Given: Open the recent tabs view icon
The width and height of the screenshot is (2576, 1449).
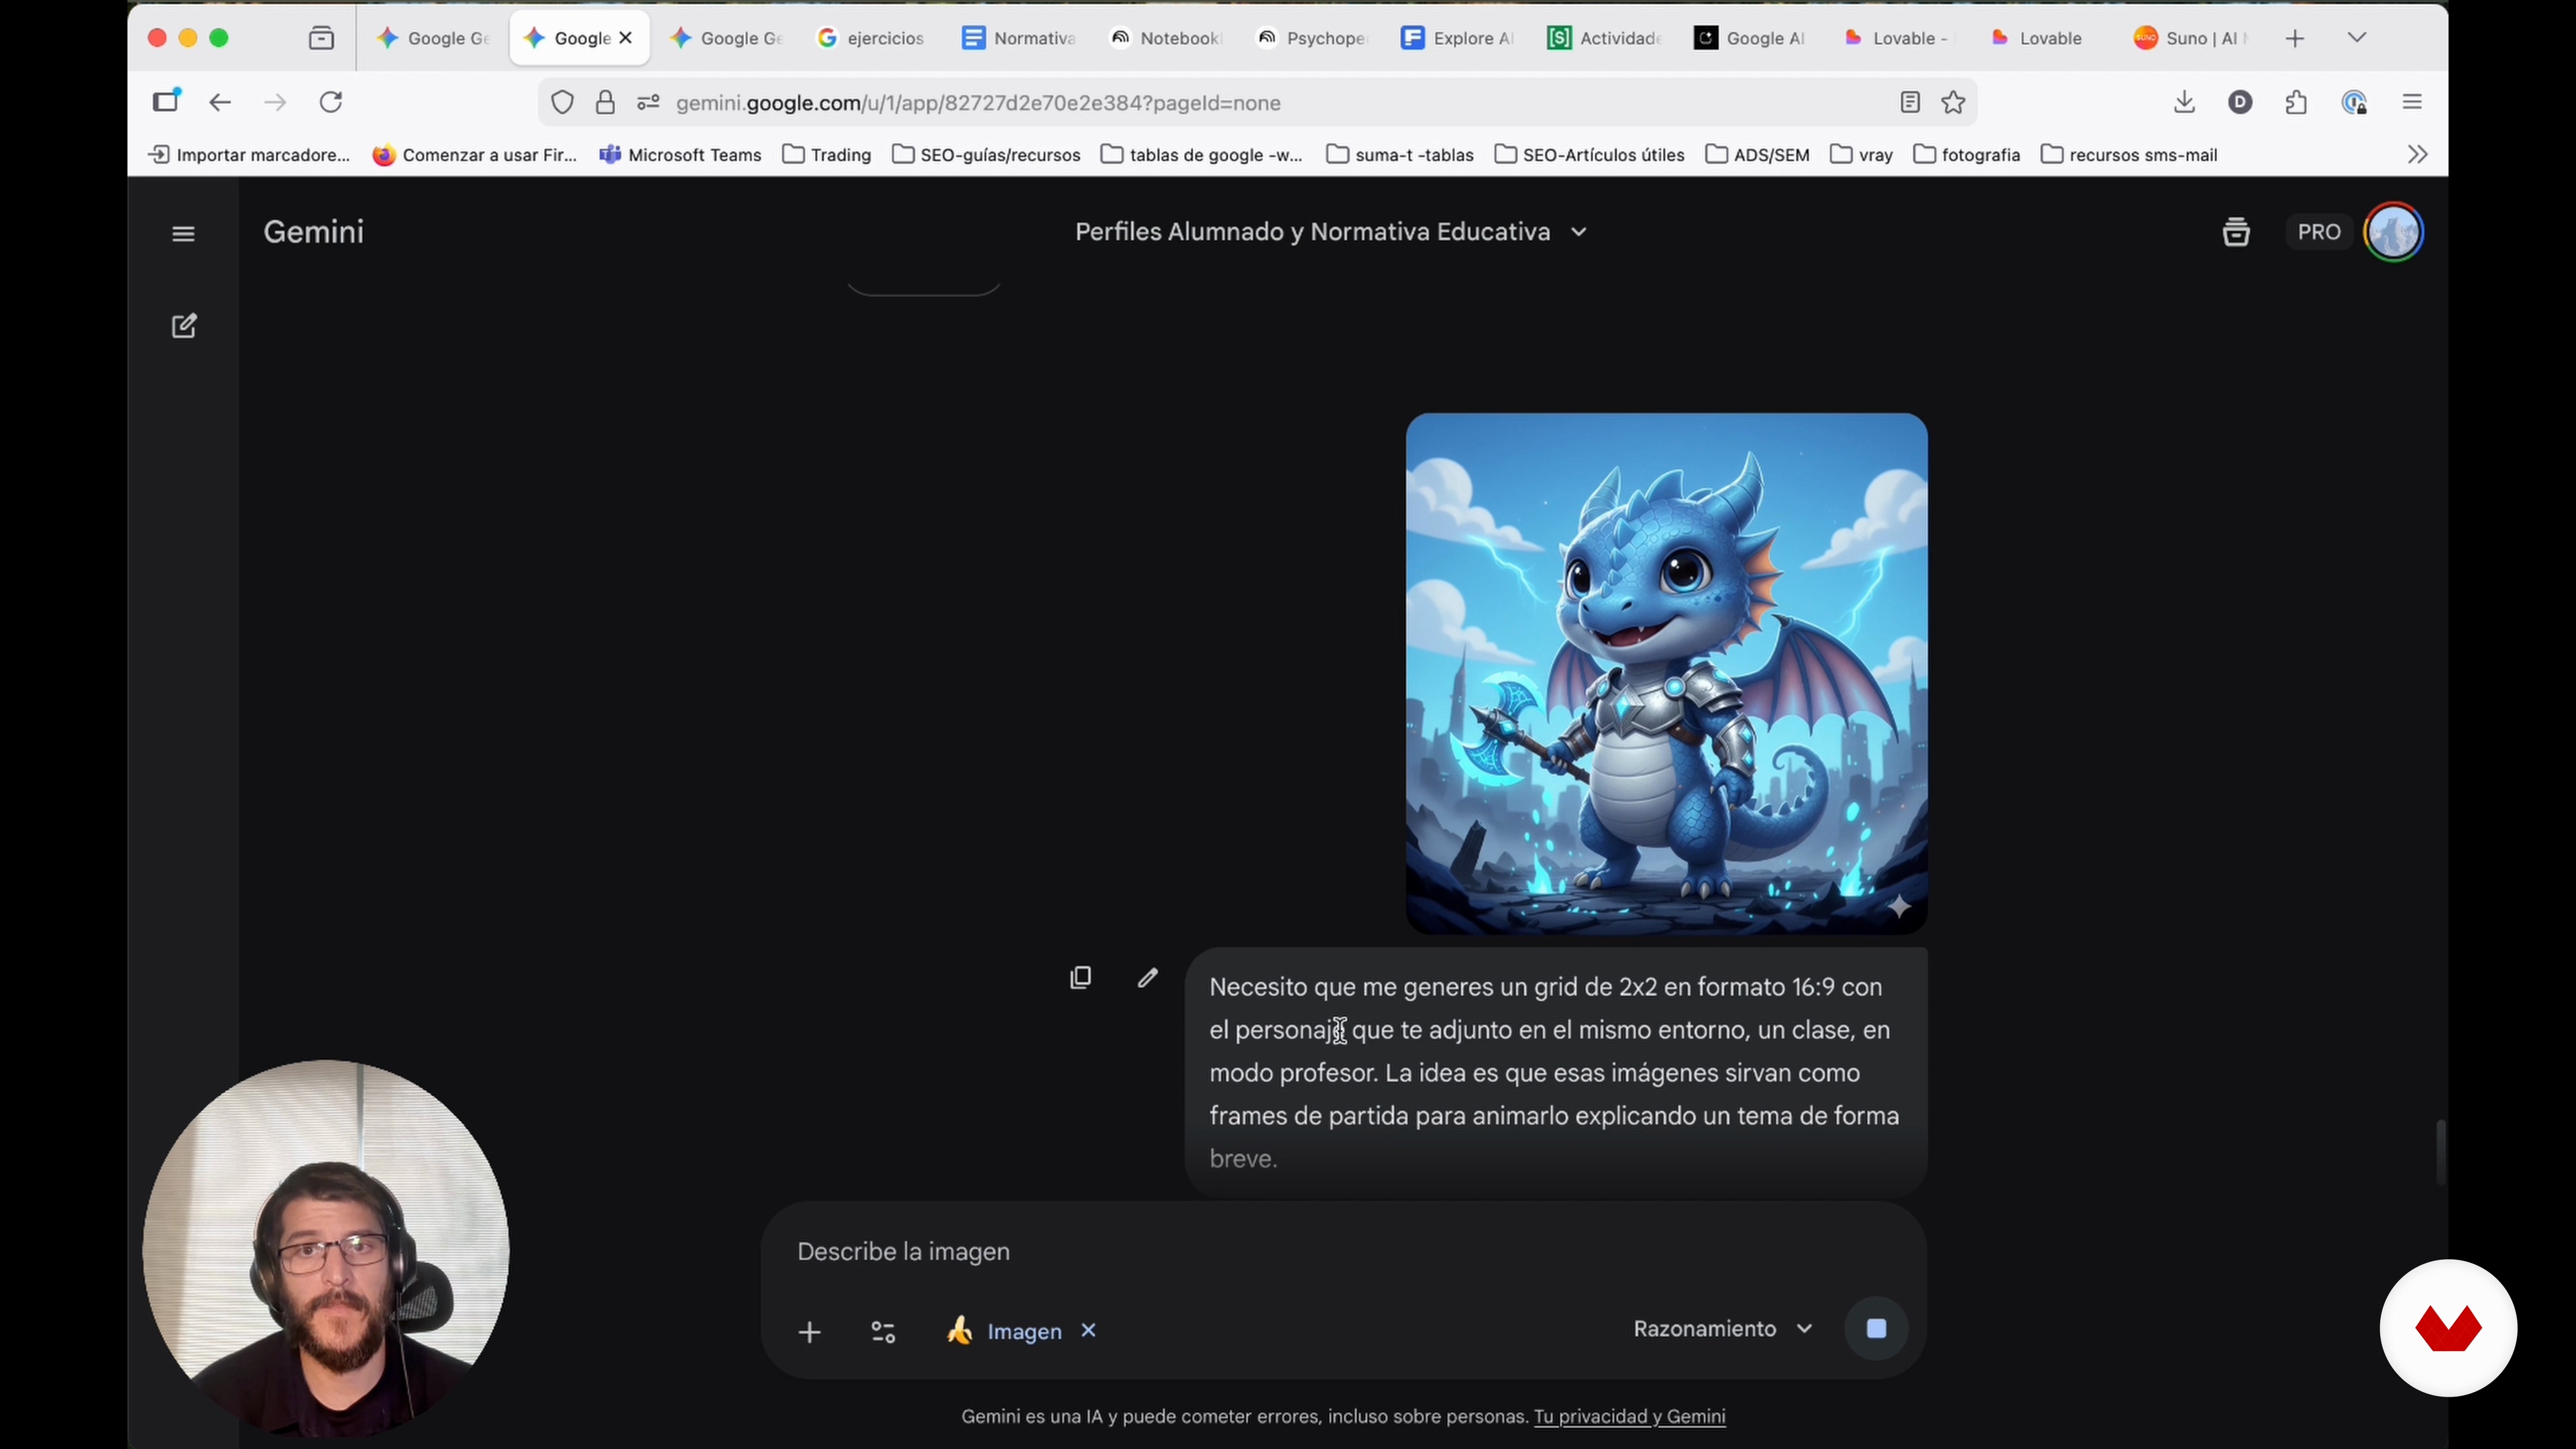Looking at the screenshot, I should [x=321, y=38].
